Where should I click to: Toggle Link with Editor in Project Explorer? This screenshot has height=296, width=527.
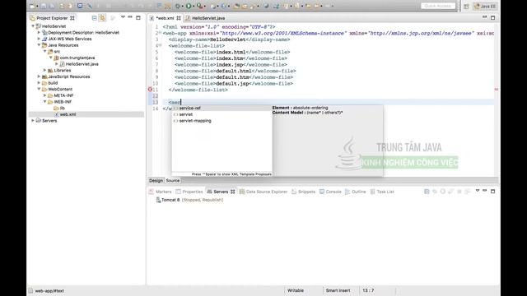click(102, 18)
